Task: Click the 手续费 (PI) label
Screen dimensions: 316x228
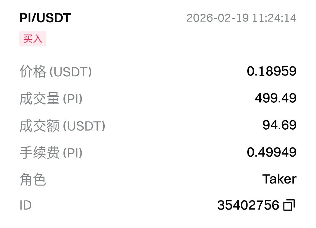Action: coord(51,152)
